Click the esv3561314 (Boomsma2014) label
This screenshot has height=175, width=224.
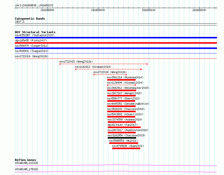(125, 77)
